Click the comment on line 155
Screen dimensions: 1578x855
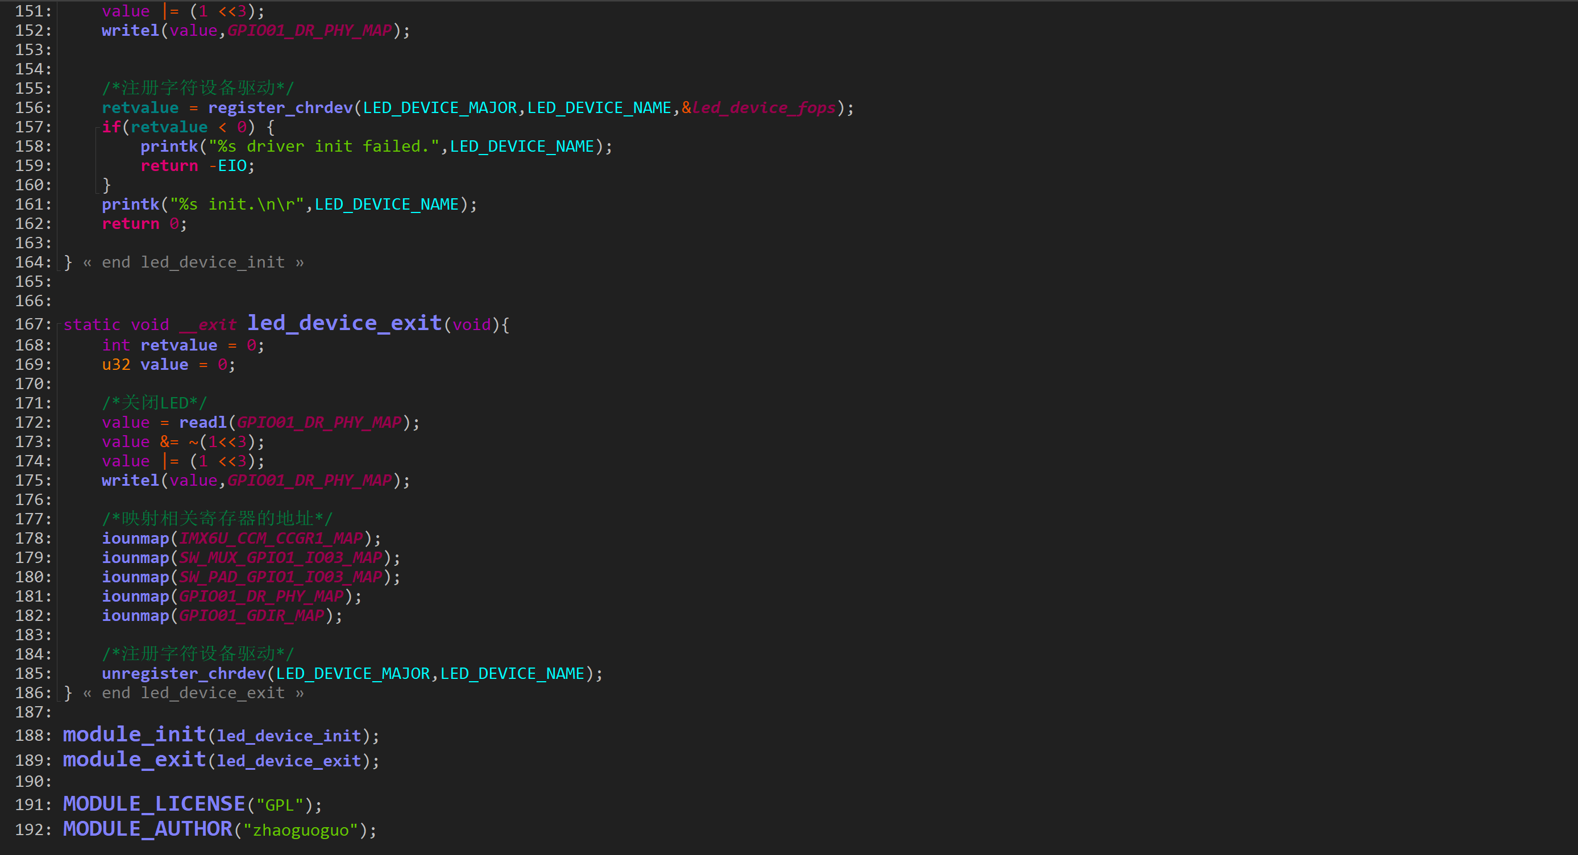pos(198,88)
